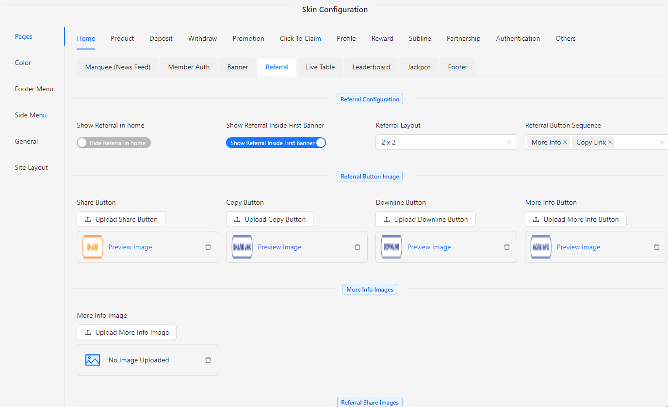This screenshot has height=407, width=668.
Task: Delete the Share Button preview image
Action: click(208, 247)
